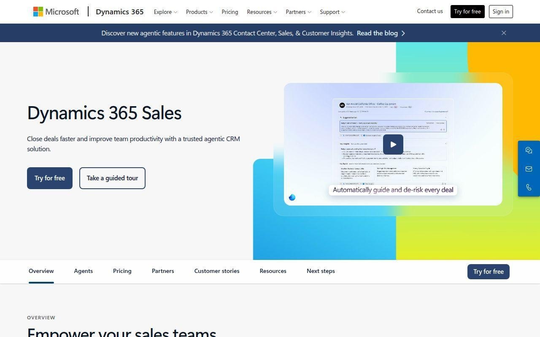This screenshot has height=337, width=540.
Task: Open the Support dropdown menu
Action: (x=332, y=12)
